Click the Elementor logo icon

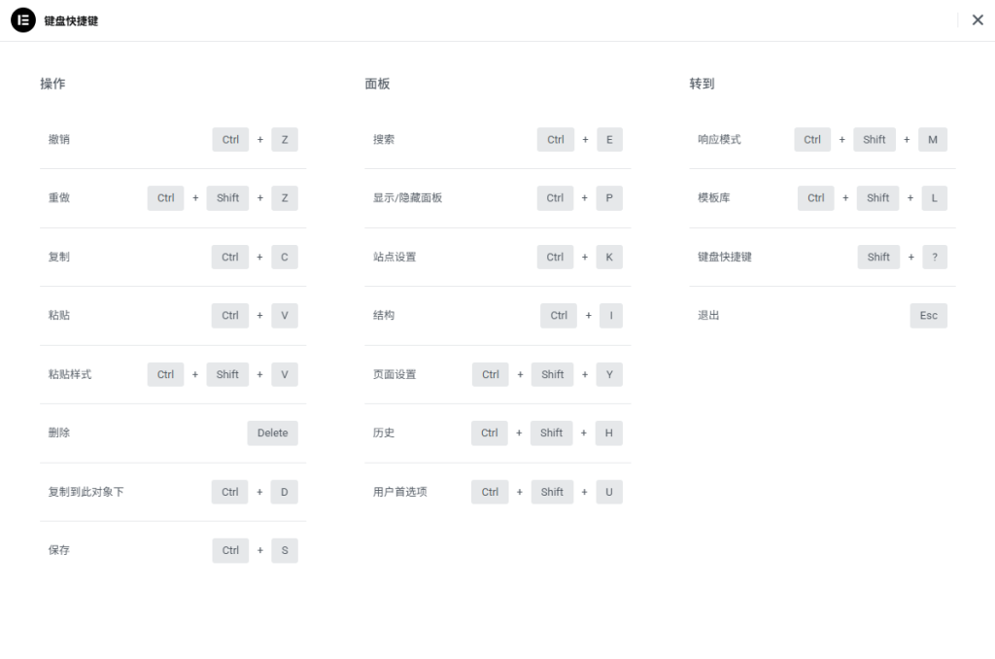click(23, 20)
